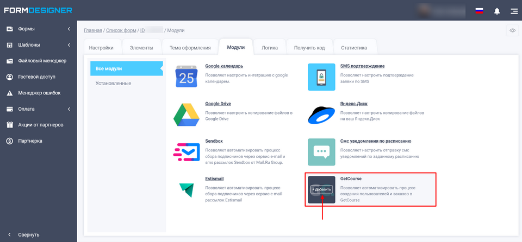Expand the Оплата submenu chevron
This screenshot has width=522, height=242.
point(69,109)
